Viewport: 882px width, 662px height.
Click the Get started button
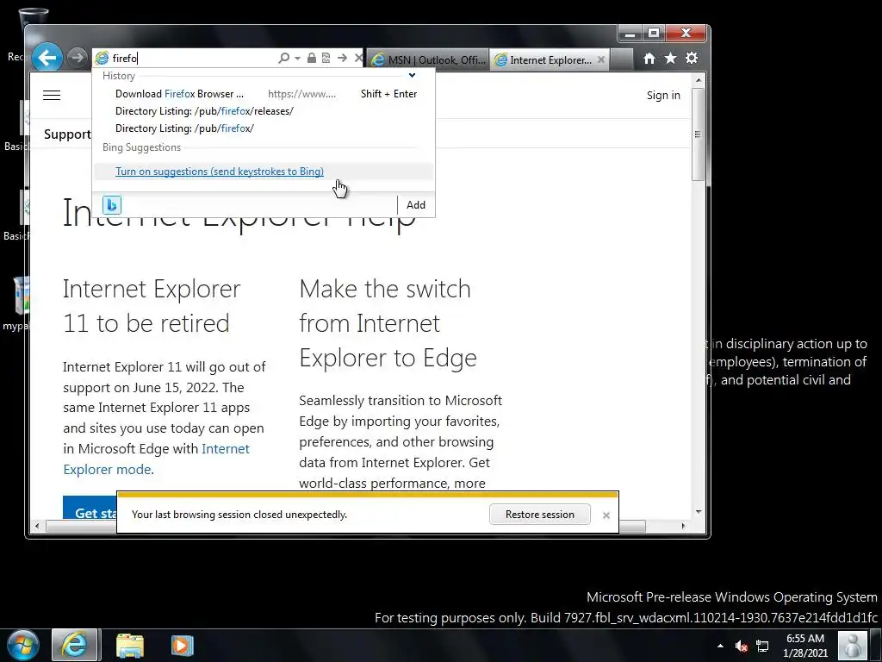click(x=90, y=509)
